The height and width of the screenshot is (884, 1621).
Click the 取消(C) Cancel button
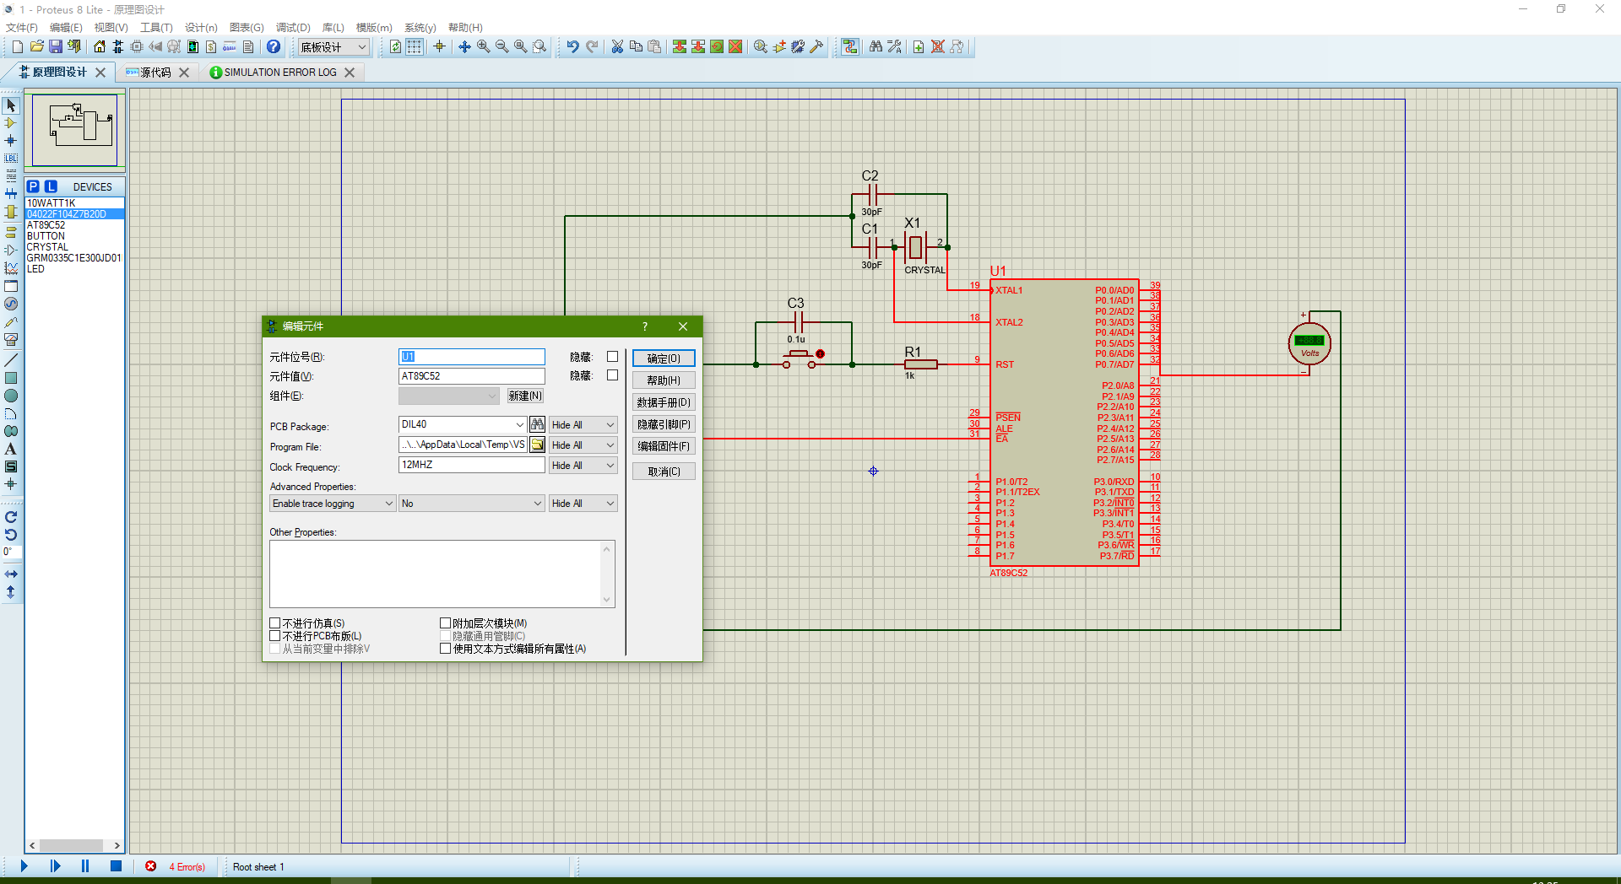click(664, 472)
